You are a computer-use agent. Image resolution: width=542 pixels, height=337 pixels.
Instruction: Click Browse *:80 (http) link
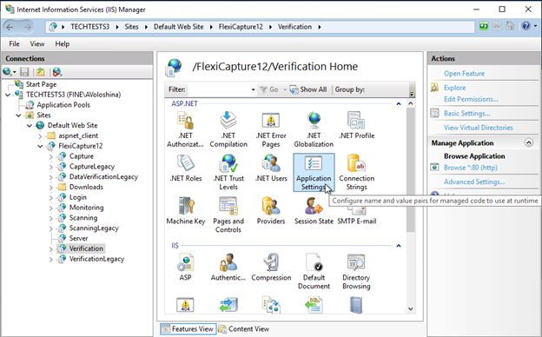click(471, 168)
